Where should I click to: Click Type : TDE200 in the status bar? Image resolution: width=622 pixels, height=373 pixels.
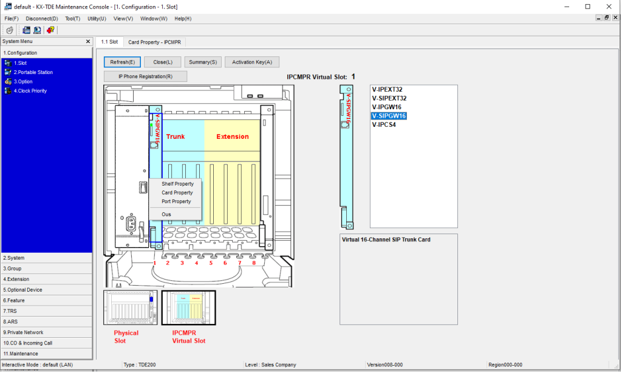point(140,365)
